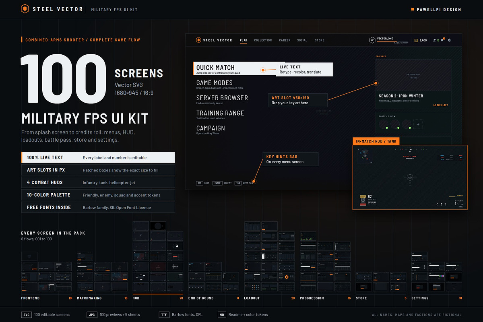Click the MISSILE LOCK warning in the tank HUD
This screenshot has width=483, height=322.
410,157
